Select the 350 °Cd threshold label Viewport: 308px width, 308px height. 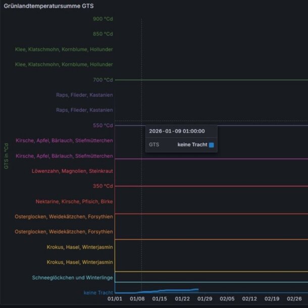click(x=103, y=186)
